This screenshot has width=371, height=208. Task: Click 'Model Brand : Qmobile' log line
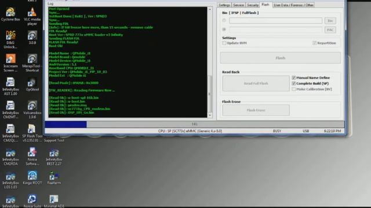[x=67, y=57]
